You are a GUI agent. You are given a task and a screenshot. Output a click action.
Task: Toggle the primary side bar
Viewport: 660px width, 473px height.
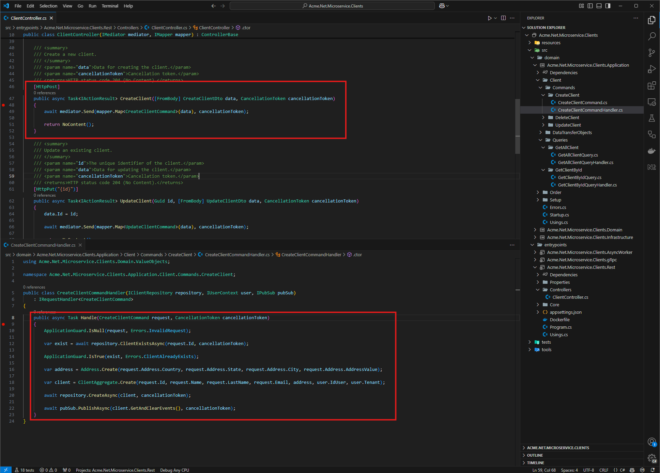click(590, 6)
